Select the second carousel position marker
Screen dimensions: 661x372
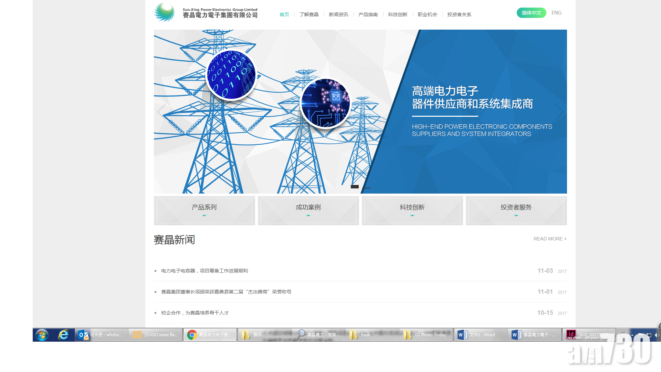(x=366, y=188)
